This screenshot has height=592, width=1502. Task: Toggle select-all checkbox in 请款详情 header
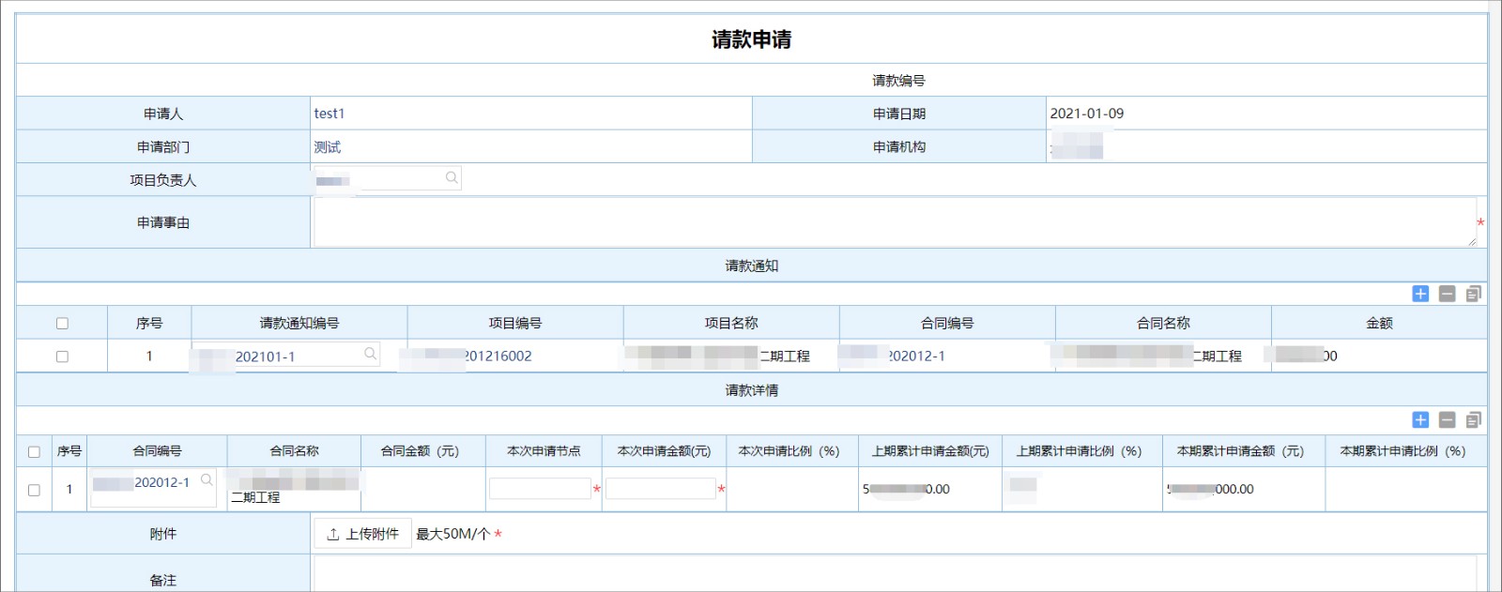click(34, 451)
